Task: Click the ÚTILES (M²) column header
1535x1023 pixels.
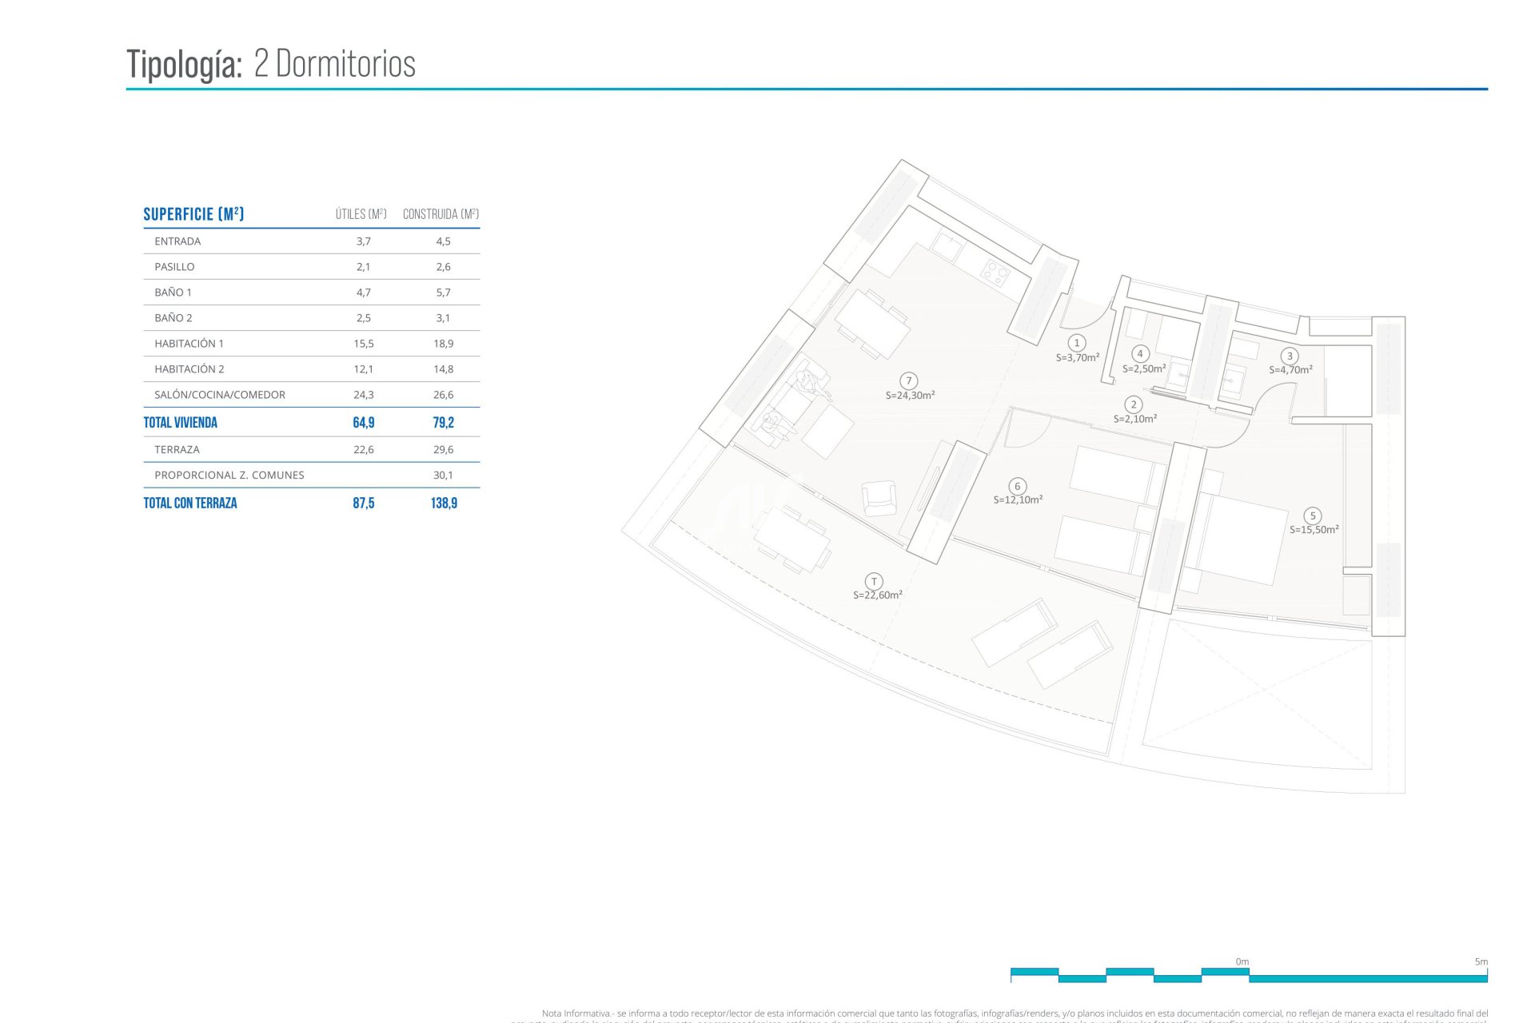Action: pos(361,214)
